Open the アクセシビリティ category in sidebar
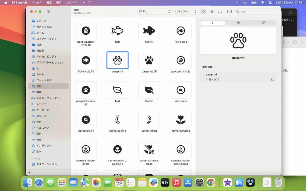 (x=46, y=56)
